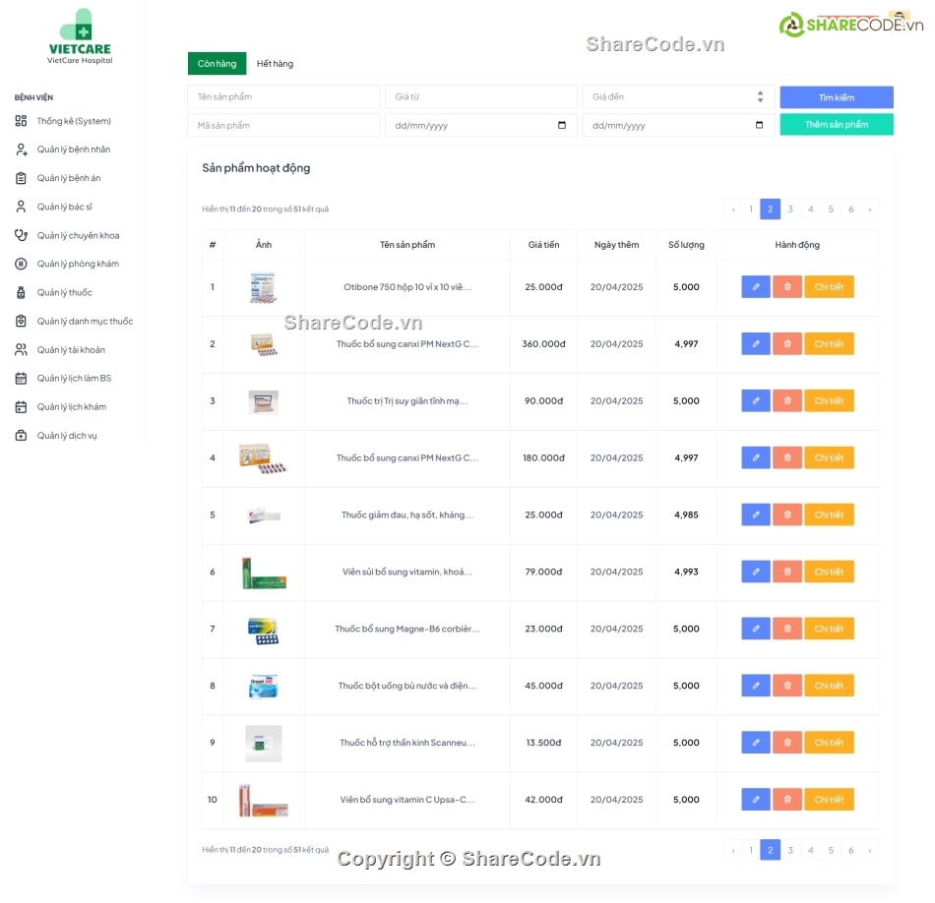This screenshot has height=903, width=935.
Task: Click the Số lượng column header
Action: (686, 244)
